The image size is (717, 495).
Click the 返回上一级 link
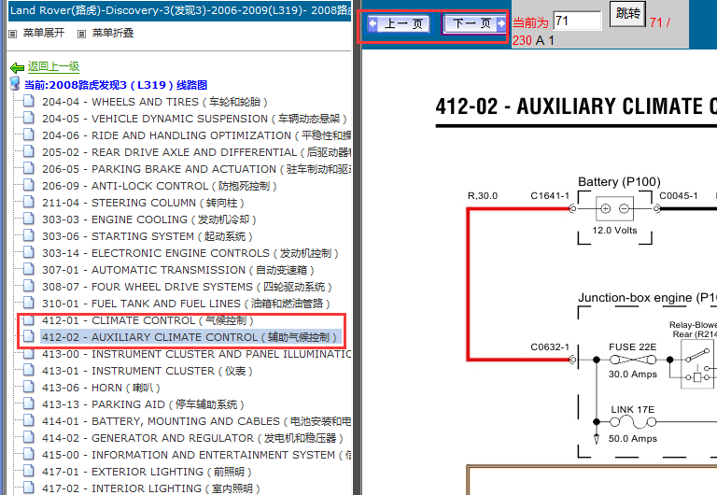pos(53,67)
